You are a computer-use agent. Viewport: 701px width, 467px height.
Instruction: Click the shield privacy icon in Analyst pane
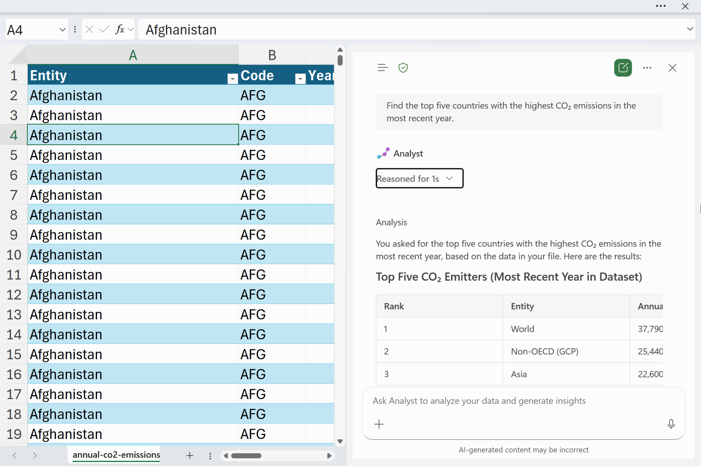point(403,68)
